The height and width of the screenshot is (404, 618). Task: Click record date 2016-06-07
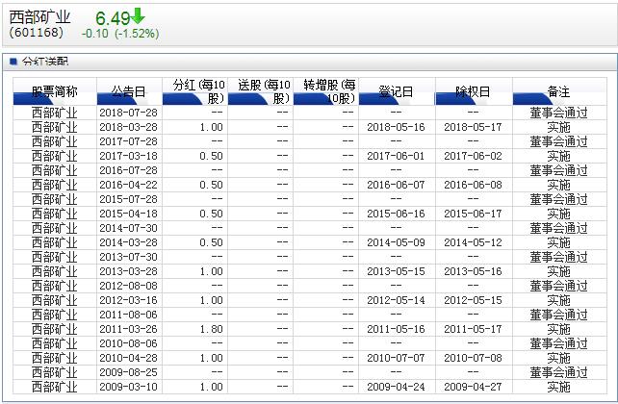[x=396, y=185]
